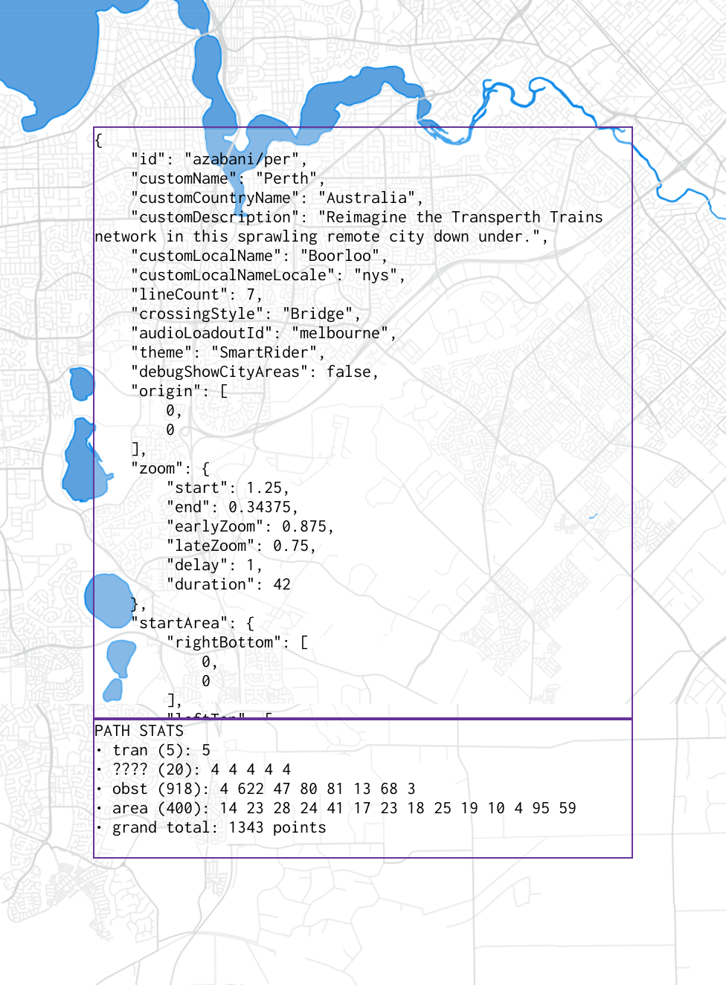Click the "startArea": { object line
The width and height of the screenshot is (726, 985).
(x=193, y=623)
